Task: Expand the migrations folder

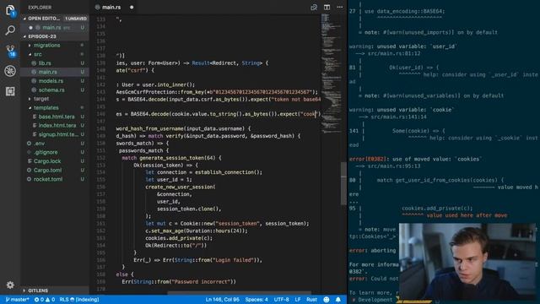Action: (46, 45)
